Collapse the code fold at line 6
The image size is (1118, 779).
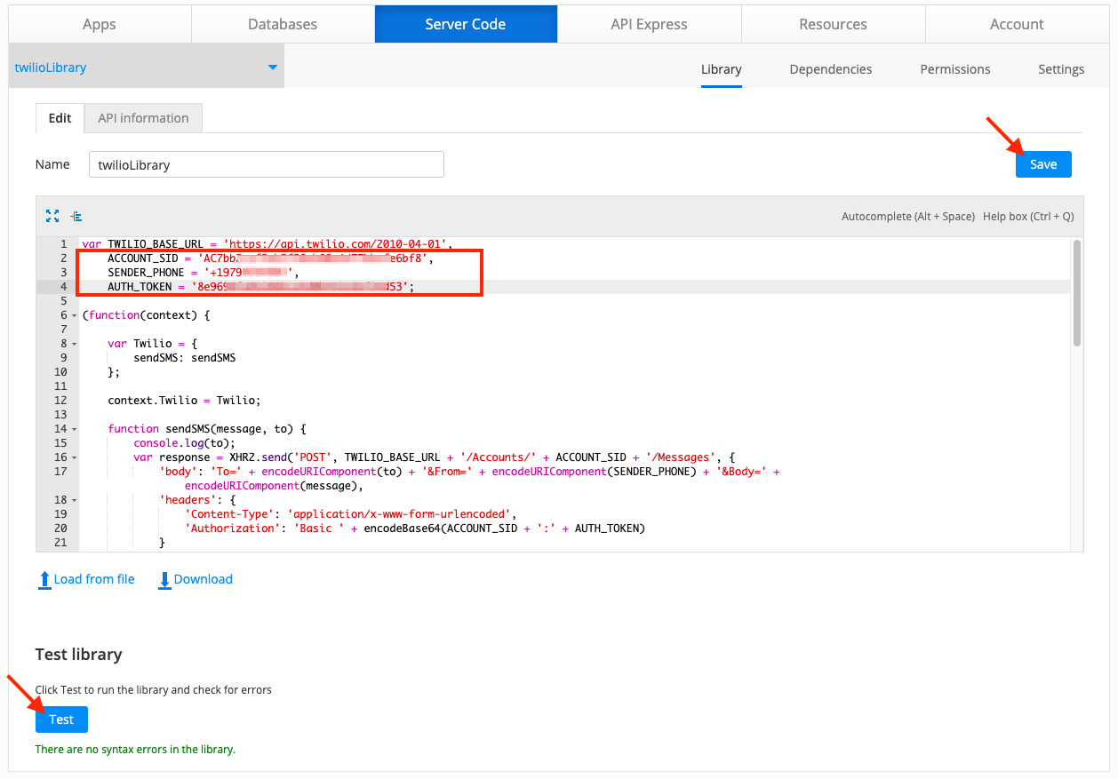[x=75, y=316]
